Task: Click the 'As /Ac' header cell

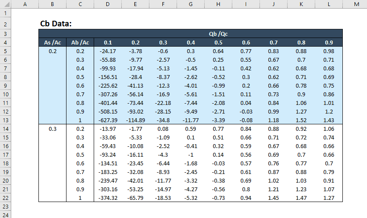Action: click(52, 43)
